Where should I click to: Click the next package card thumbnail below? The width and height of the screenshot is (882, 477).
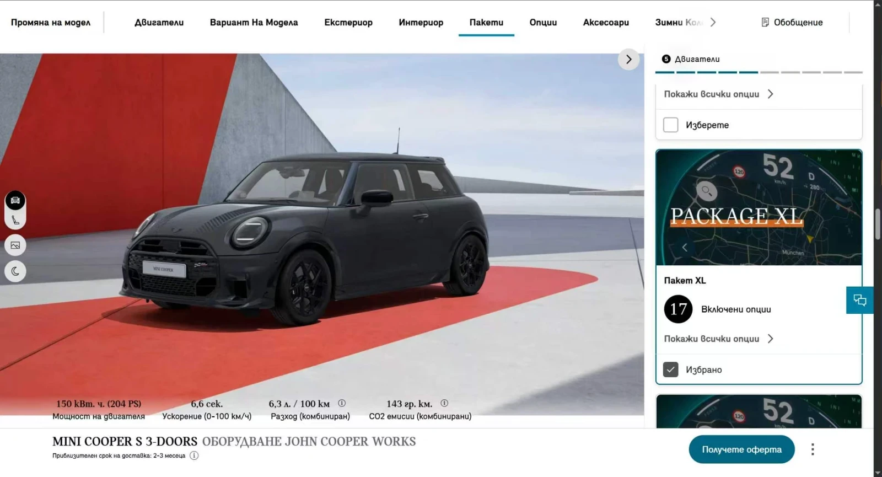pos(759,411)
